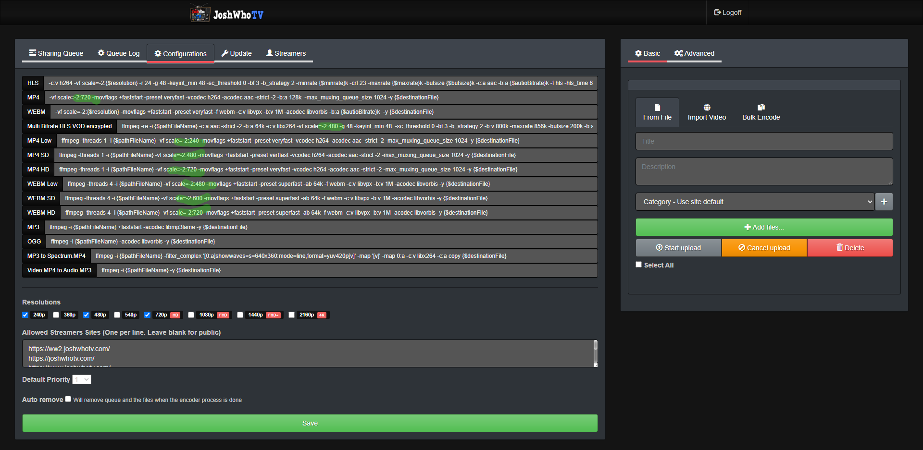Image resolution: width=923 pixels, height=450 pixels.
Task: Click the plus icon beside Category
Action: pyautogui.click(x=884, y=201)
